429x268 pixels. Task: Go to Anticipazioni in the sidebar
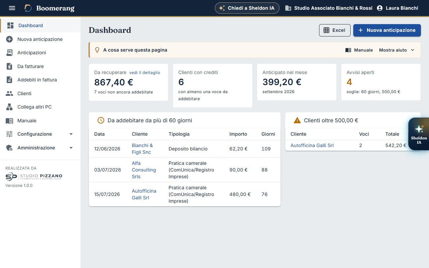[x=40, y=53]
